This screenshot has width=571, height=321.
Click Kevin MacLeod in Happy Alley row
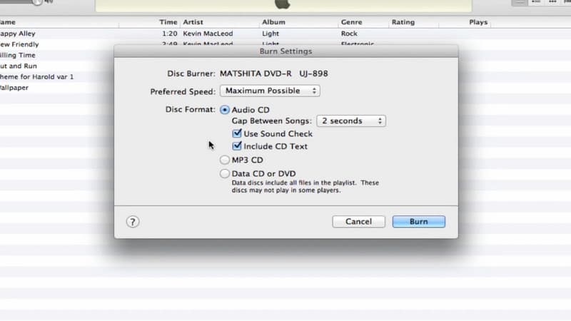click(208, 34)
